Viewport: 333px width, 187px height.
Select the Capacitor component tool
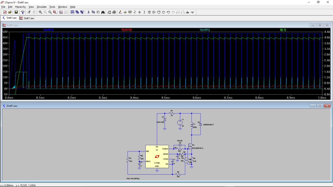tap(139, 12)
